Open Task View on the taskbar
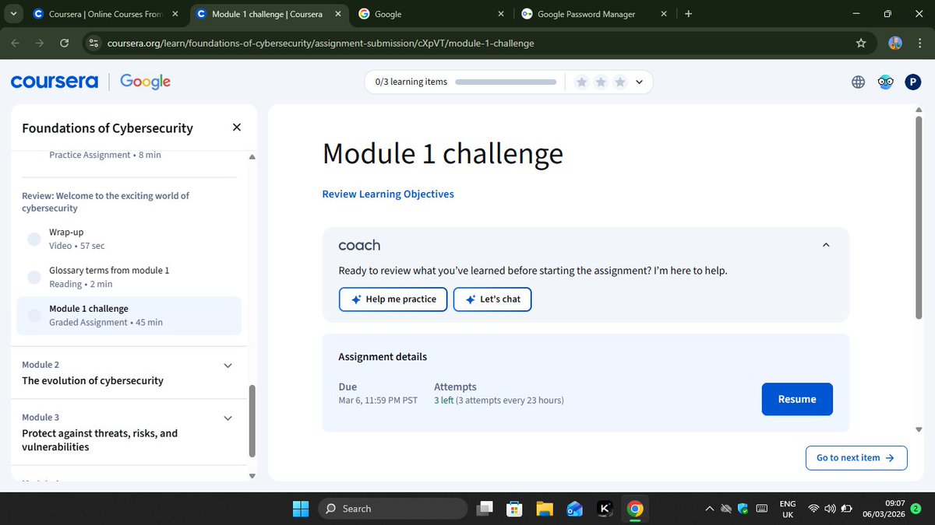The height and width of the screenshot is (525, 935). coord(485,509)
